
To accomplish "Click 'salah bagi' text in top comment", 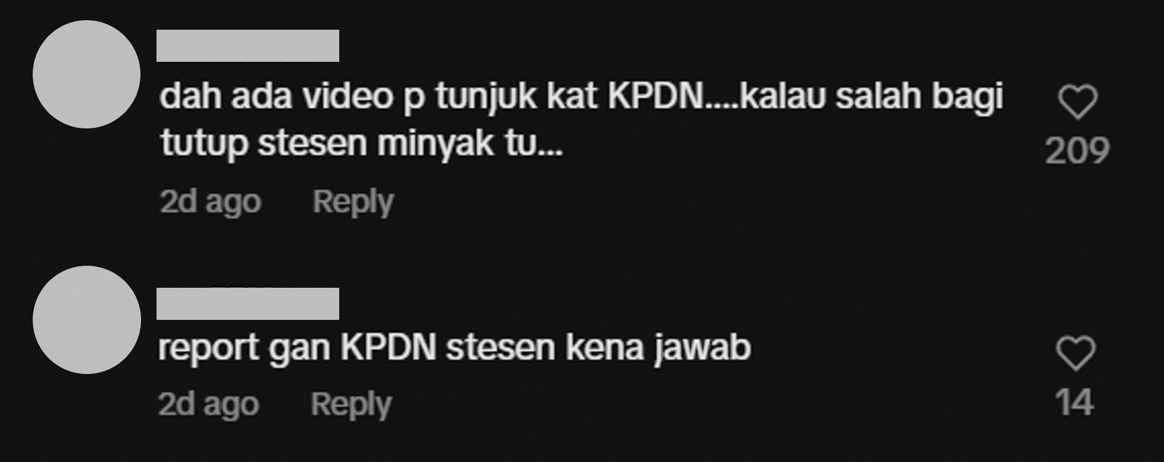I will pos(919,98).
